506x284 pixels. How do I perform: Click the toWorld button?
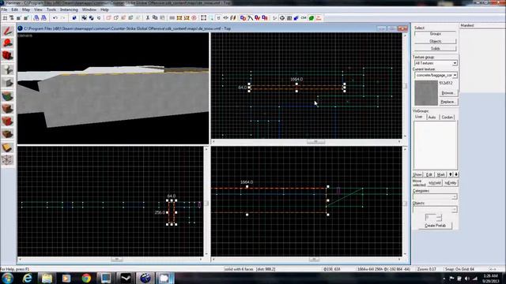tap(435, 183)
